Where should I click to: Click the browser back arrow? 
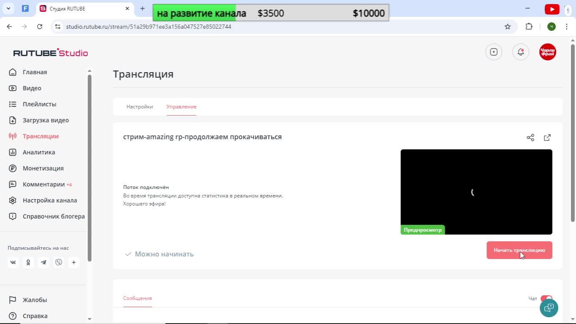(10, 27)
